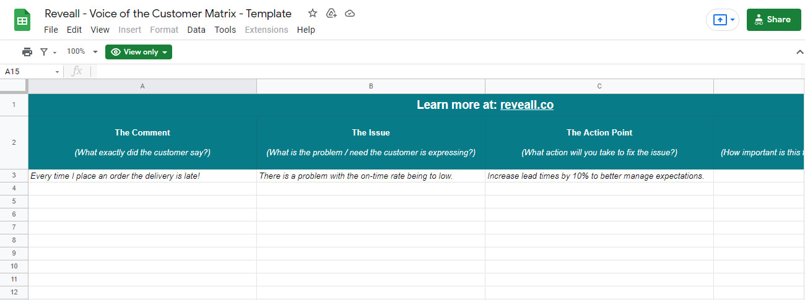Select row 1 header

[x=14, y=105]
